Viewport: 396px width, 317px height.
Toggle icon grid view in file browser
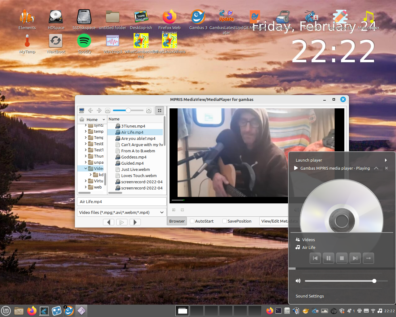(x=160, y=111)
